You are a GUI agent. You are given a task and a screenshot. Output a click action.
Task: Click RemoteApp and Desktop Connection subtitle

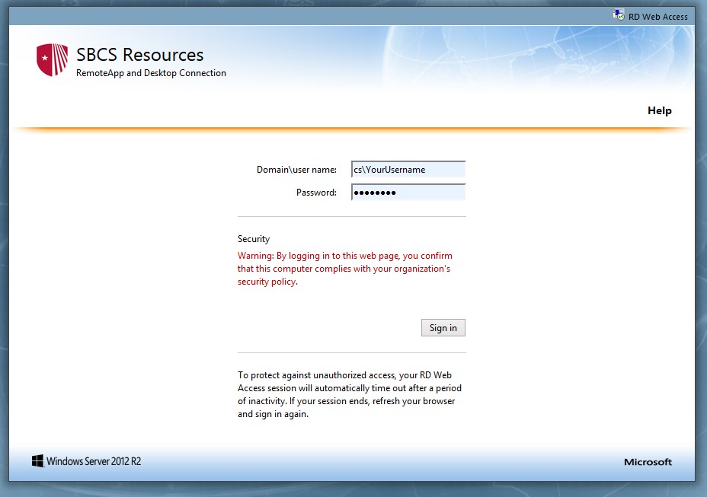coord(151,73)
